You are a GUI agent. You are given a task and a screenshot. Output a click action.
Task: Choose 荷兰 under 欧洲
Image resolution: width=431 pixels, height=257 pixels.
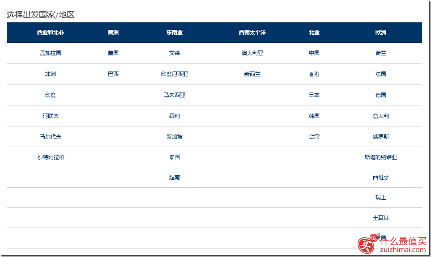(x=381, y=53)
